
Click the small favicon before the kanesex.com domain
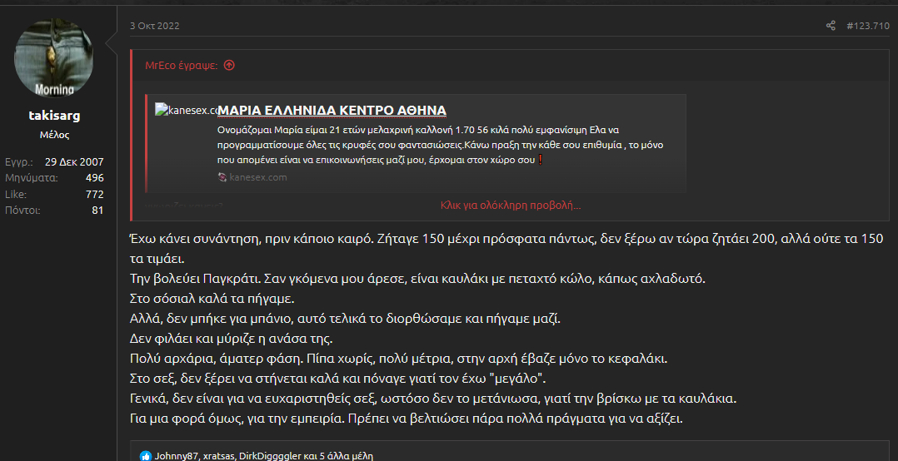point(222,177)
